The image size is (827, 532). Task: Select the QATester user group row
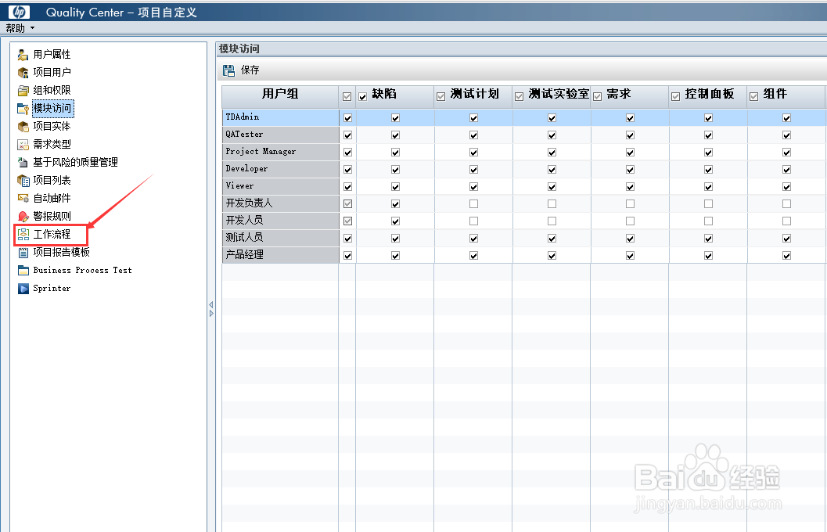point(280,135)
